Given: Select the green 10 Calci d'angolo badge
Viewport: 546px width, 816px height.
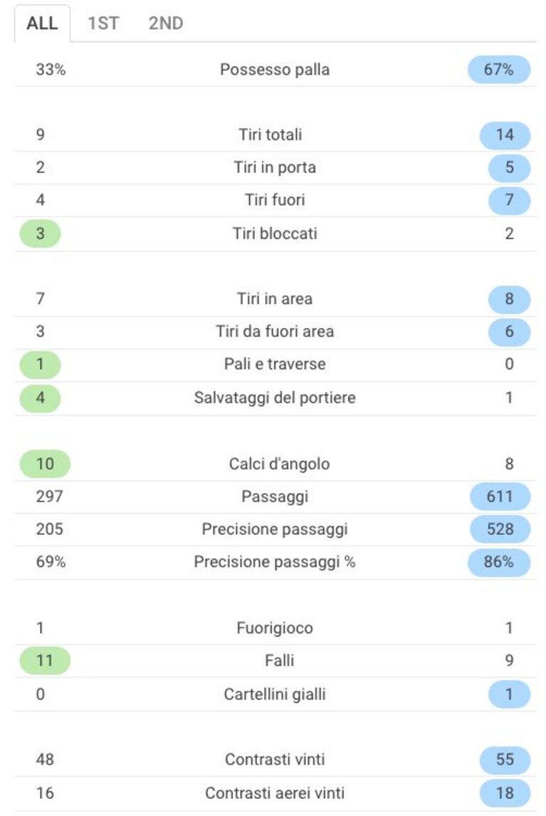Looking at the screenshot, I should (45, 464).
